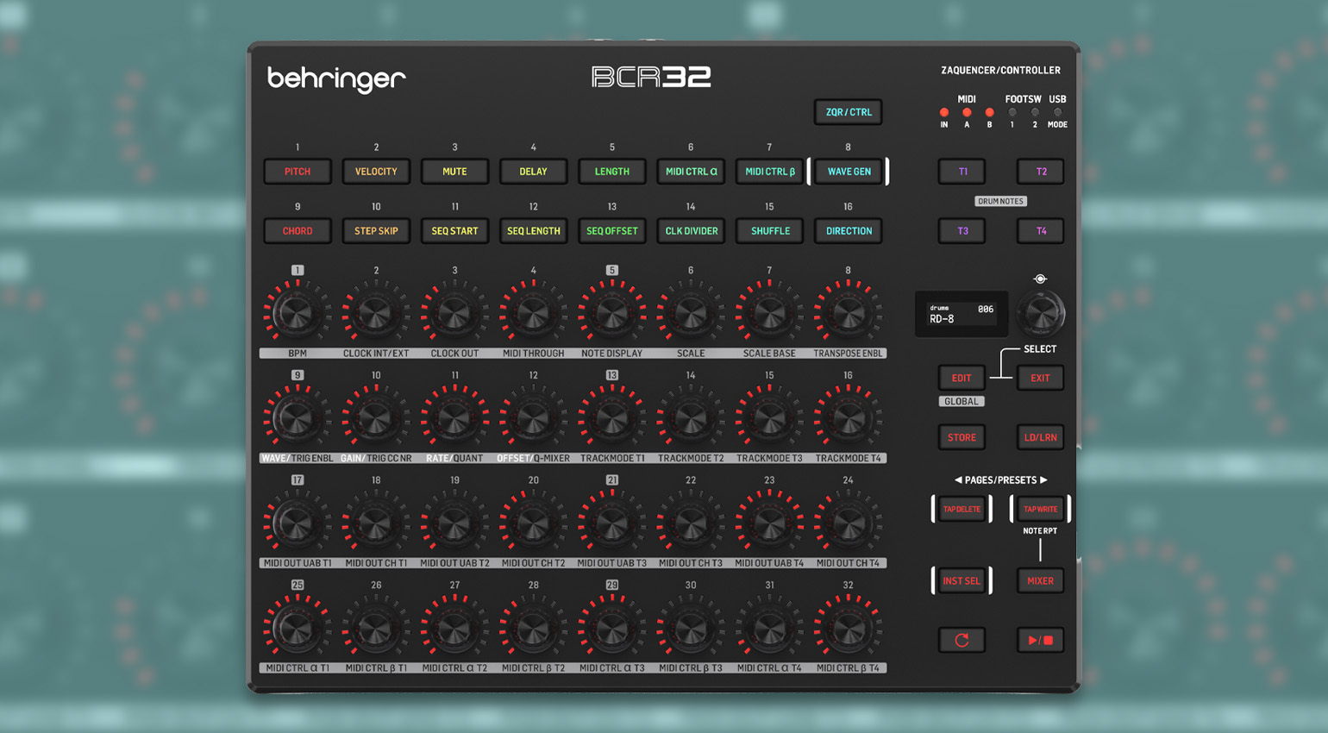Click the MIDI CTRL α button

coord(691,172)
